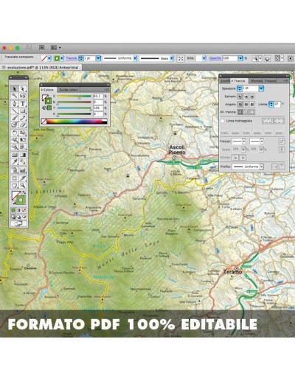This screenshot has width=295, height=381.
Task: Select the Pen tool
Action: (x=15, y=103)
